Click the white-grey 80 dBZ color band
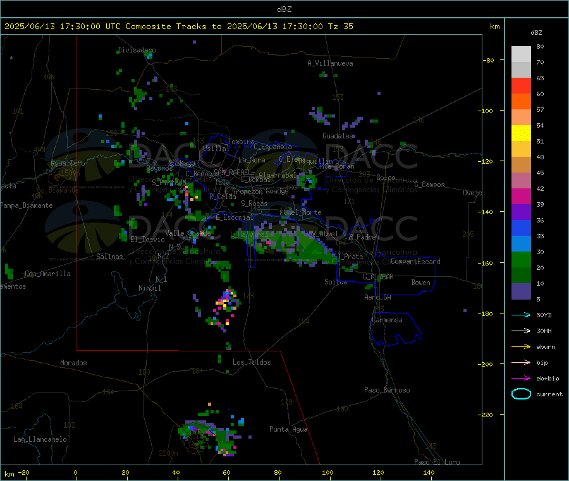 click(521, 54)
